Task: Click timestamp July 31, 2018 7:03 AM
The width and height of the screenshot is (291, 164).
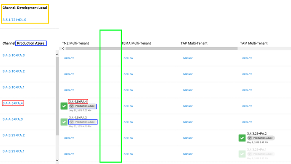Action: click(80, 111)
